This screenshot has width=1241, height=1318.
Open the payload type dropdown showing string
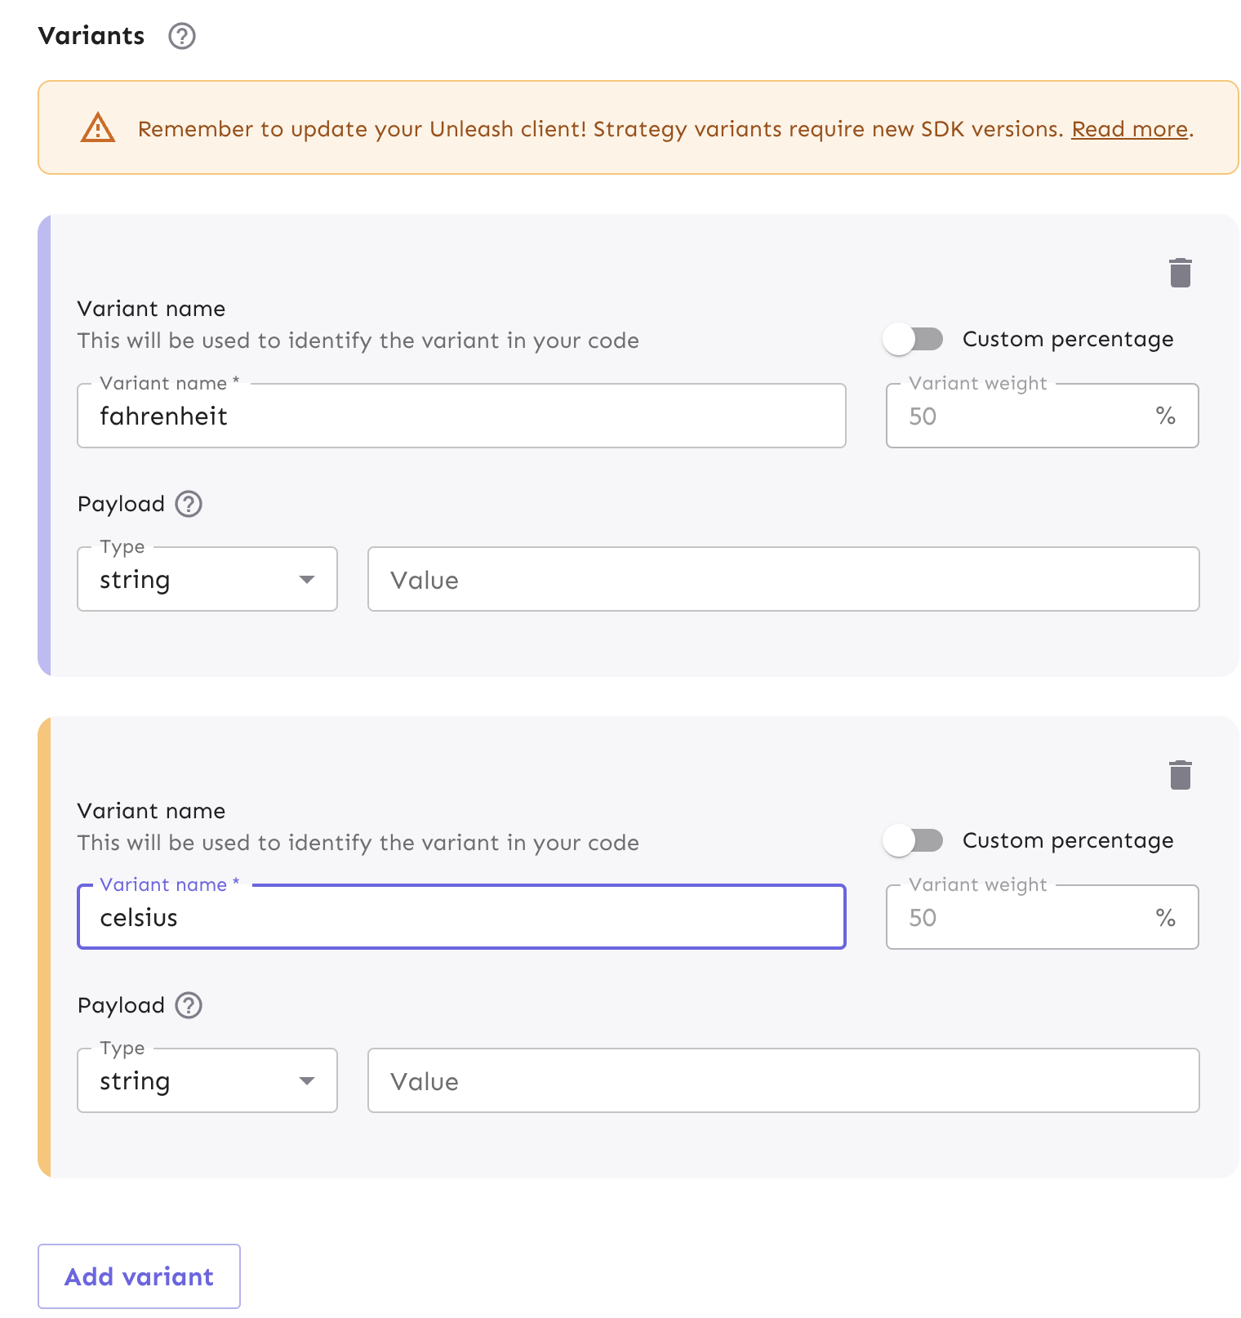(207, 579)
